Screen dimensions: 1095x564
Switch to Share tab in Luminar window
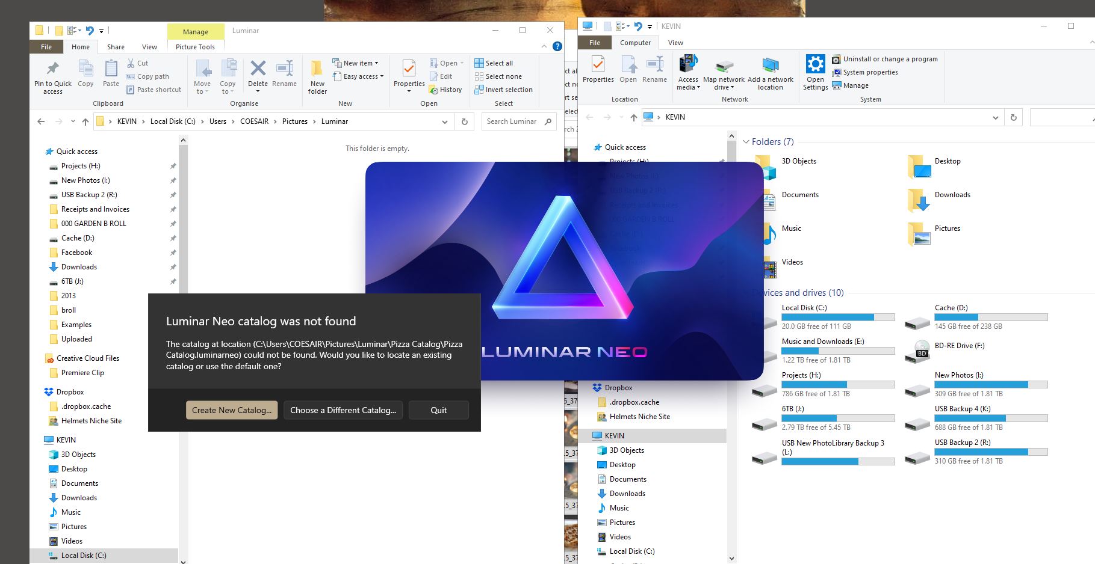click(116, 47)
